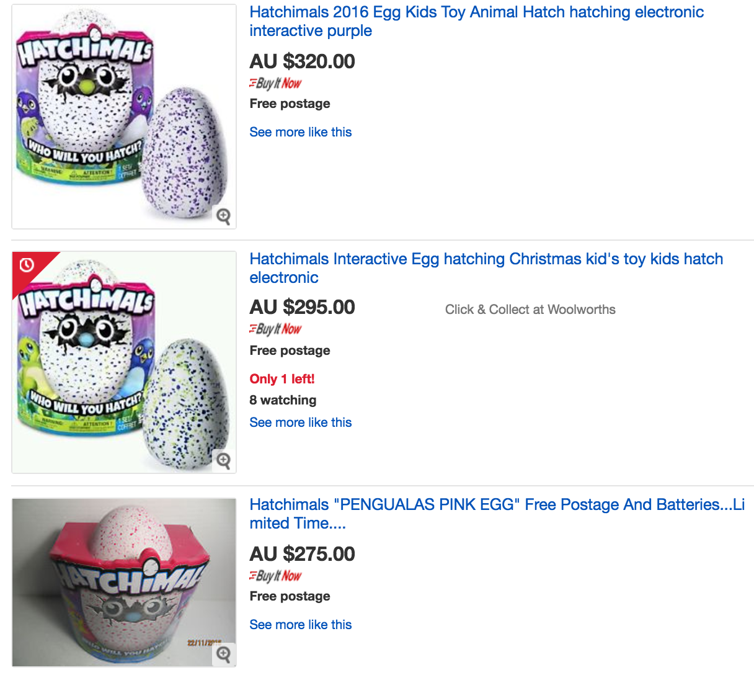See more like the AU $275.00 listing
The width and height of the screenshot is (754, 675).
301,625
